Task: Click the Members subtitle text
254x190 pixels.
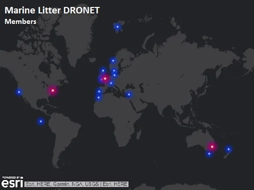Action: click(x=20, y=21)
